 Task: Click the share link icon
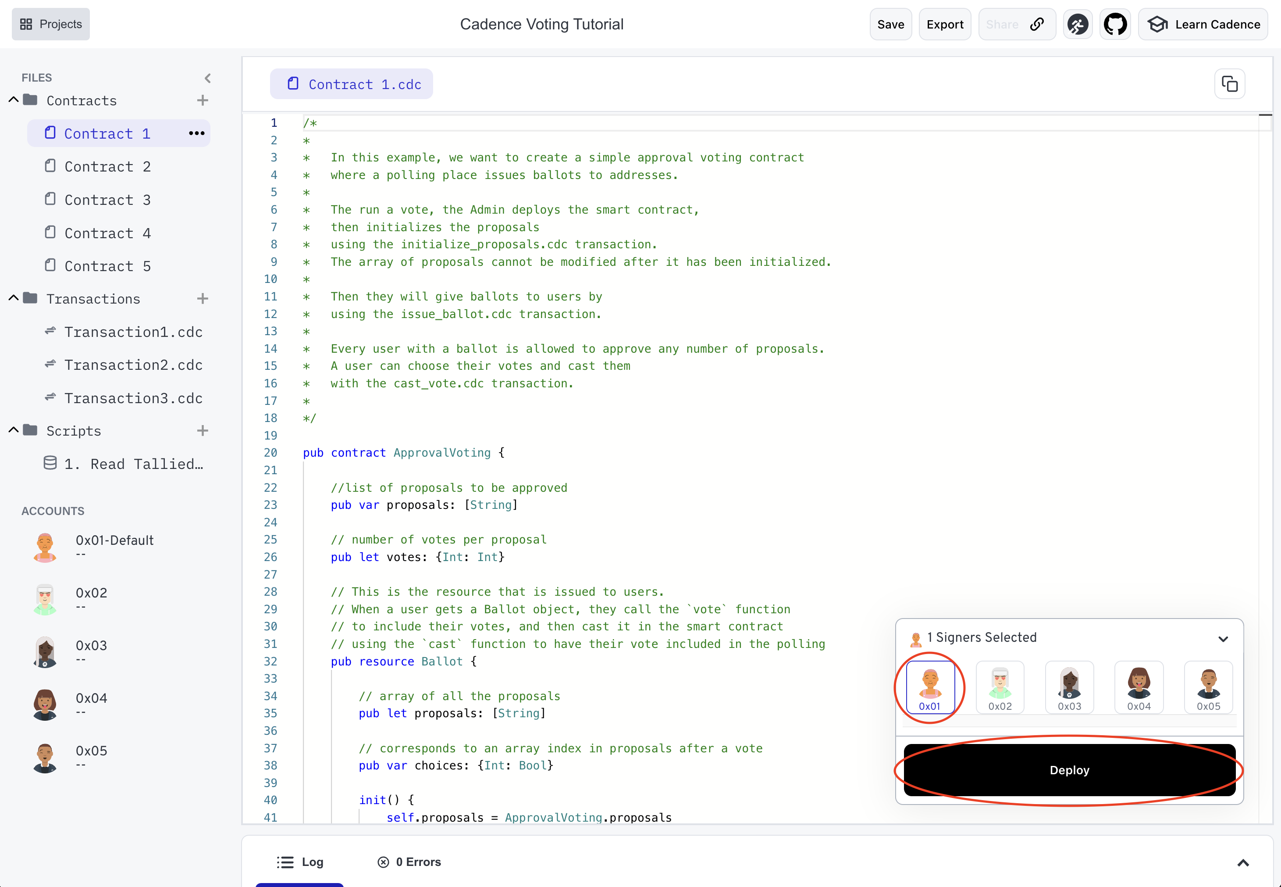coord(1038,24)
